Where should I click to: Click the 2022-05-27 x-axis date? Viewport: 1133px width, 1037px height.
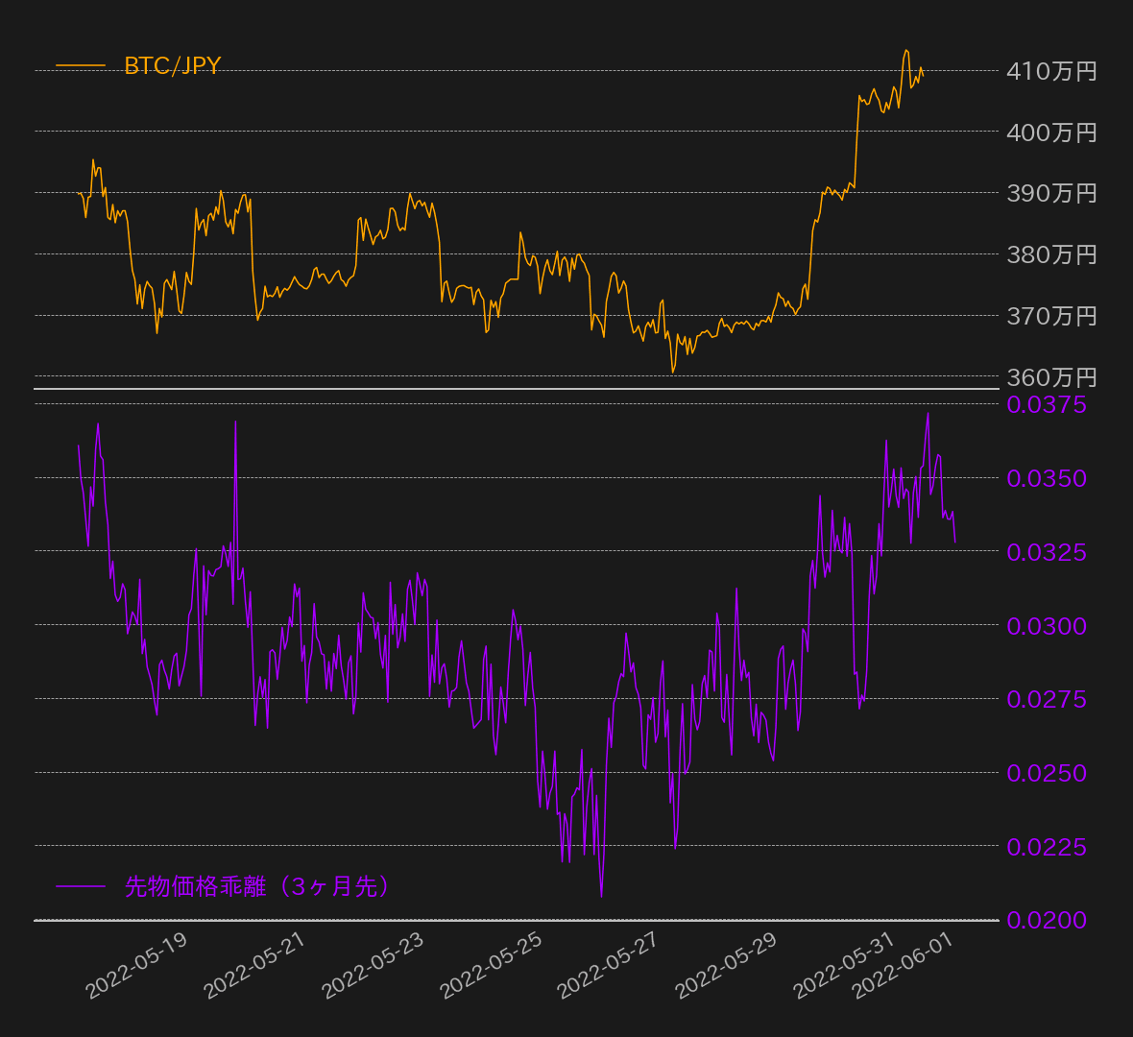[x=609, y=965]
